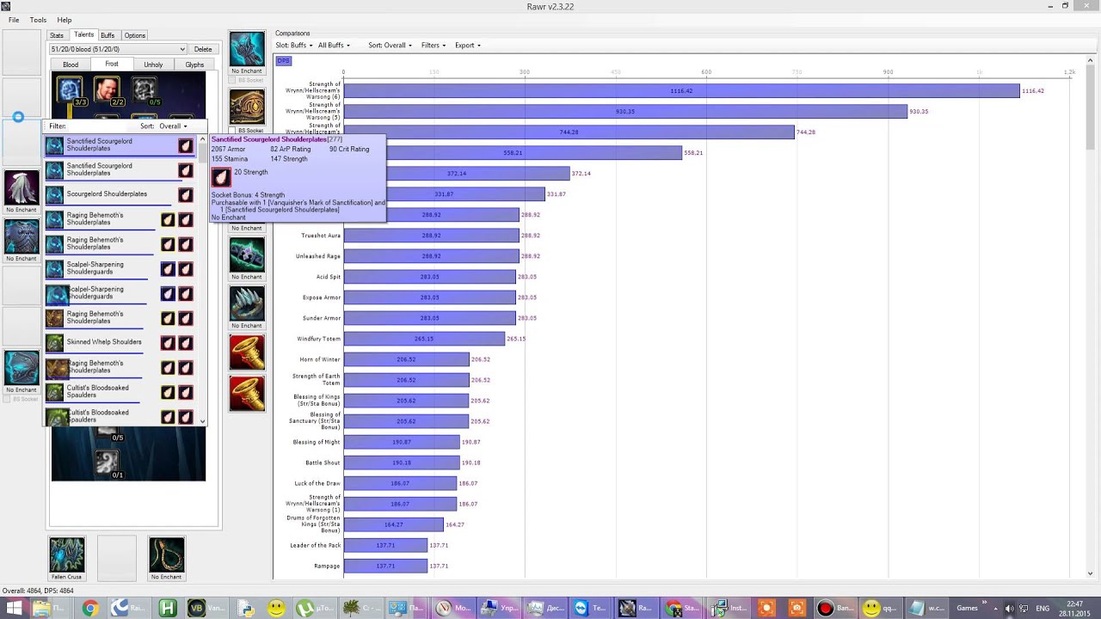Screen dimensions: 1101x619
Task: Click the ENG language indicator in tray
Action: click(1041, 608)
